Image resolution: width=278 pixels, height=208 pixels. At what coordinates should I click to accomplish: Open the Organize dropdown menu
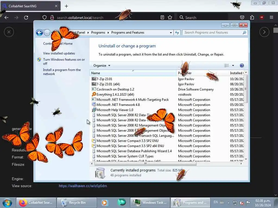click(102, 66)
